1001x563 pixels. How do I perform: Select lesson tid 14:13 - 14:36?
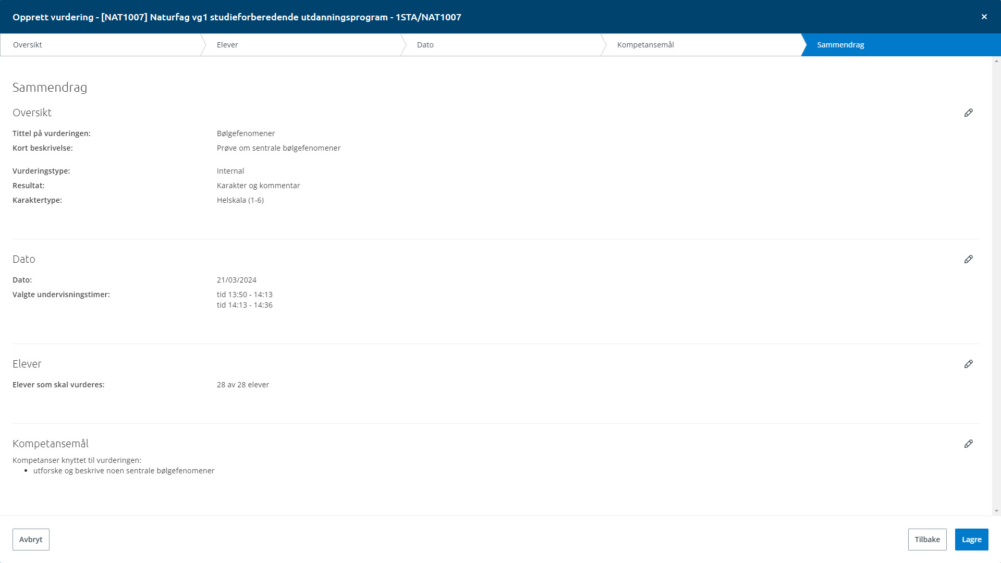coord(245,305)
